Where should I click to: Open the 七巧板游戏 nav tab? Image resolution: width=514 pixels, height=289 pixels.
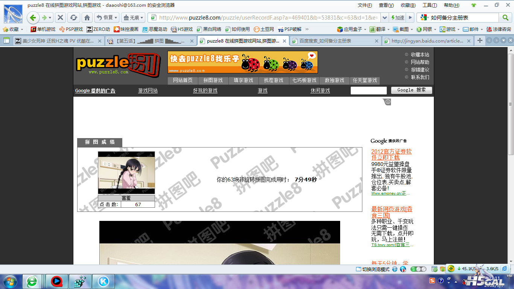[x=304, y=81]
